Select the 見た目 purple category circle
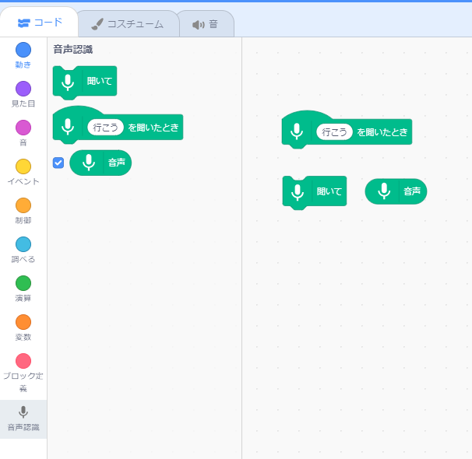This screenshot has width=472, height=459. (x=23, y=89)
